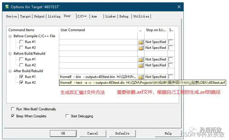
Task: Uncheck After Build/Rebuild Run #1 checkbox
Action: click(21, 77)
